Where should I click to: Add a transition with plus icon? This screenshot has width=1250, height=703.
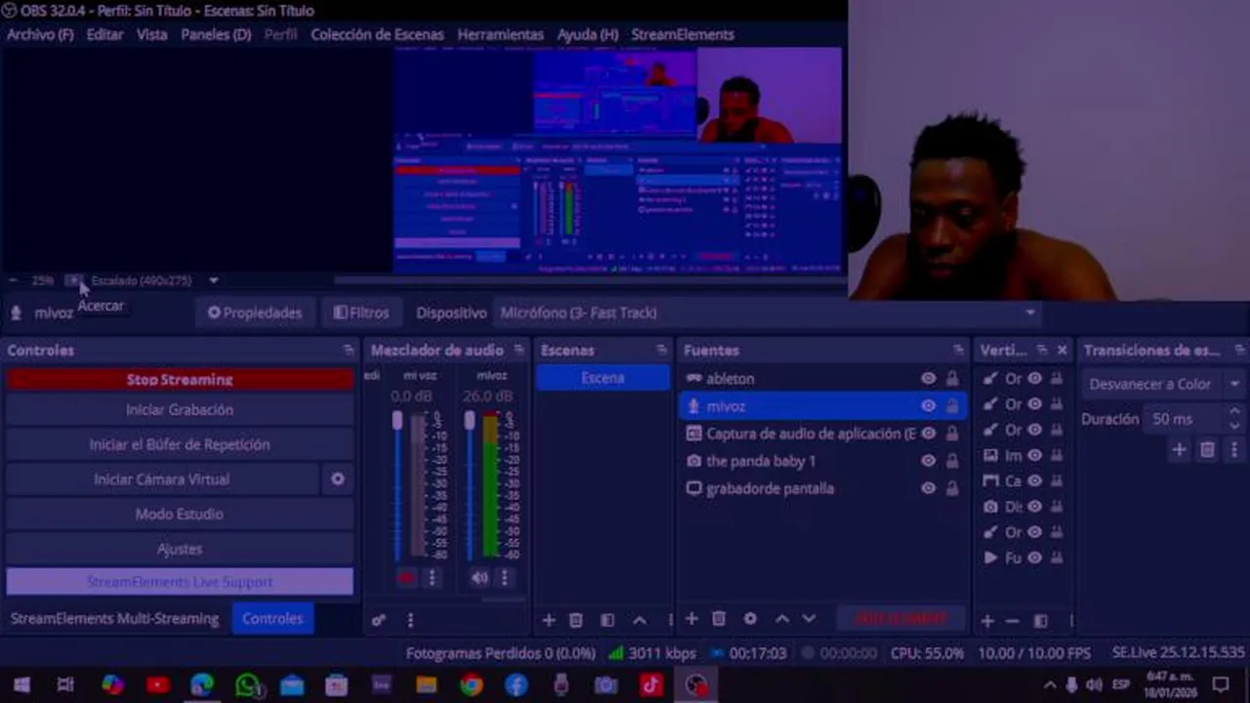(x=1180, y=450)
